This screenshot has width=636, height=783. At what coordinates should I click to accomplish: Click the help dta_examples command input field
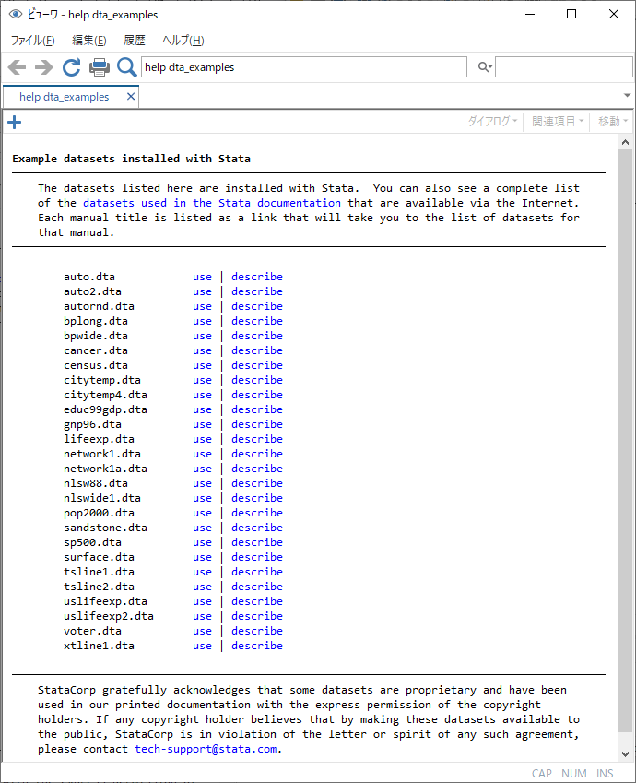[x=304, y=67]
